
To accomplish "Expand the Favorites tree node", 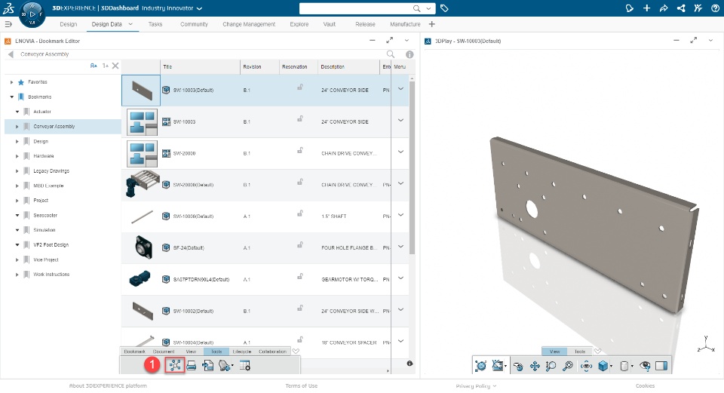I will [11, 82].
